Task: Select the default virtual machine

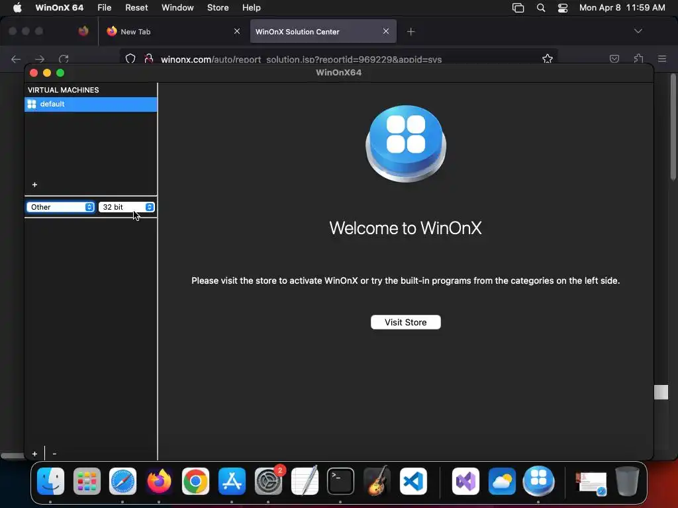Action: [91, 104]
